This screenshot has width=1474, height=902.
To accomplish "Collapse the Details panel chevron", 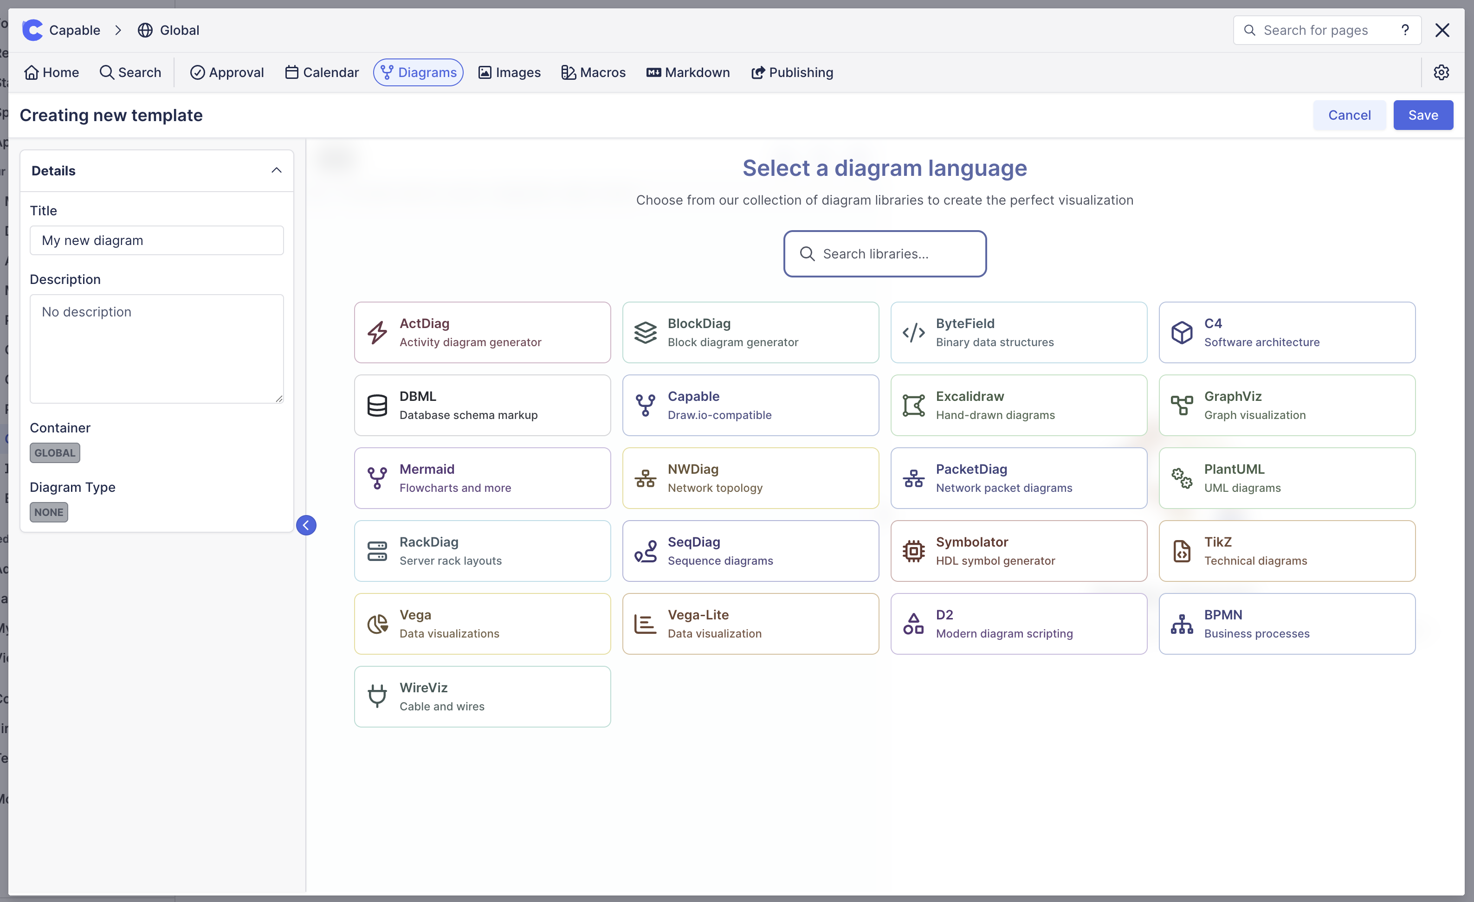I will tap(277, 170).
